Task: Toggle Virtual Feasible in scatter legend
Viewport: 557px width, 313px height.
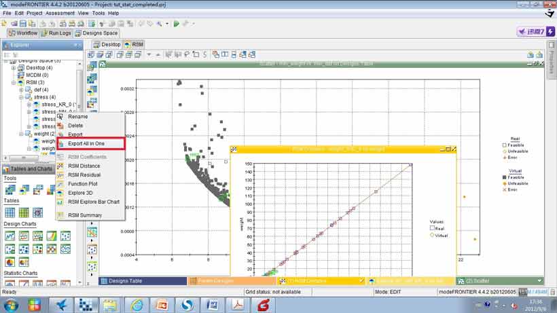Action: 505,177
